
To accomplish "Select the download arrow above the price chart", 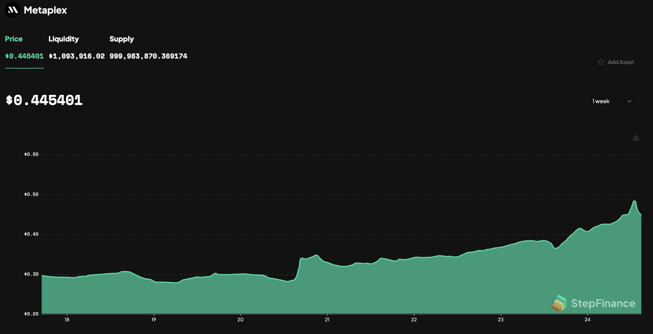I will coord(636,137).
